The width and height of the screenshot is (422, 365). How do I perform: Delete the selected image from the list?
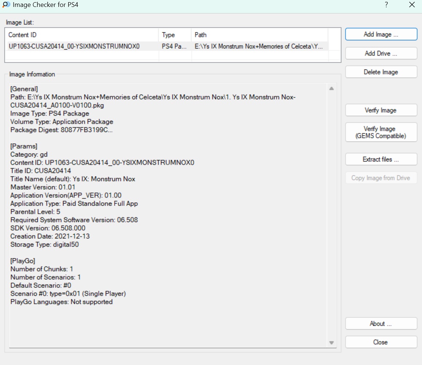pyautogui.click(x=381, y=72)
